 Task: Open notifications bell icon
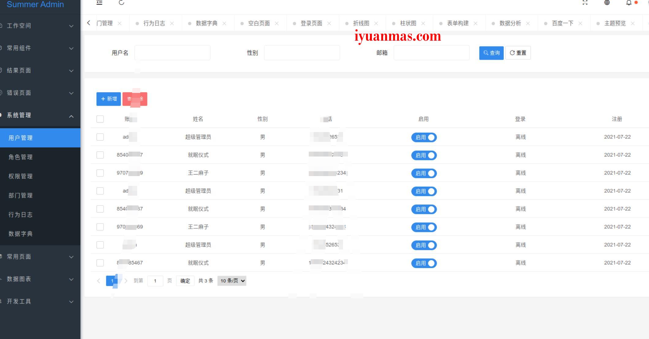click(x=629, y=2)
